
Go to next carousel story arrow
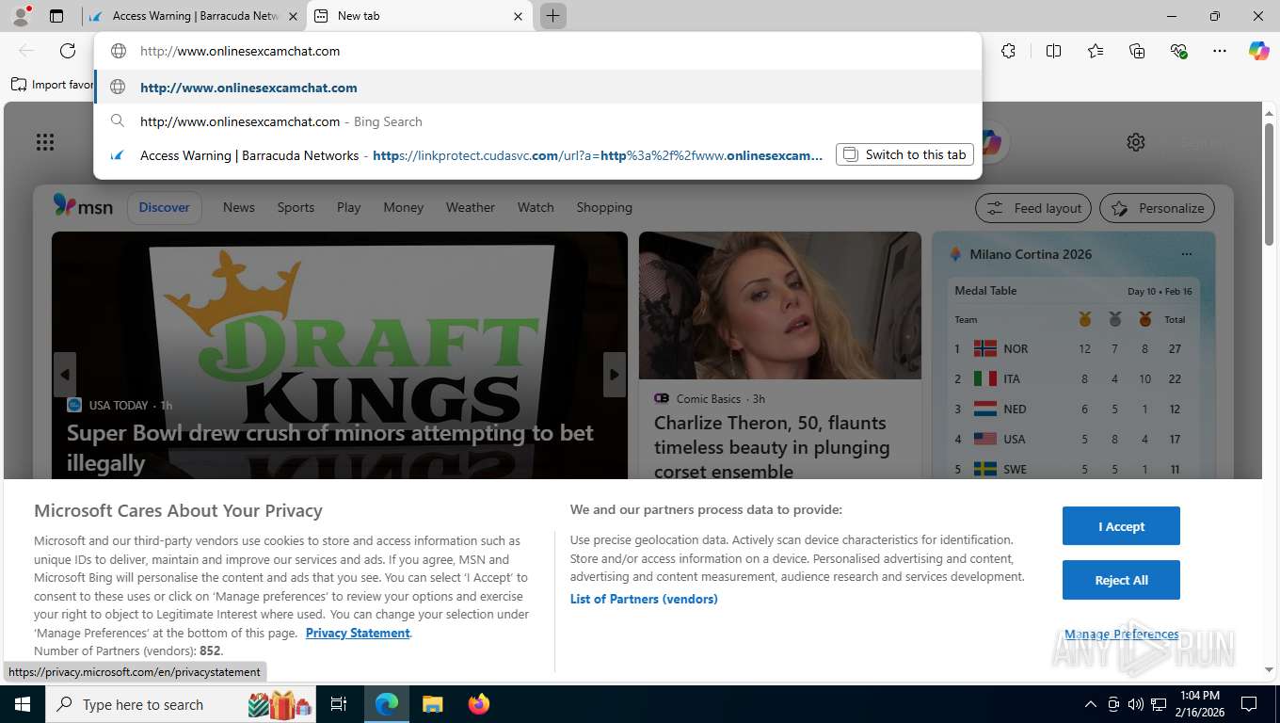pyautogui.click(x=615, y=375)
